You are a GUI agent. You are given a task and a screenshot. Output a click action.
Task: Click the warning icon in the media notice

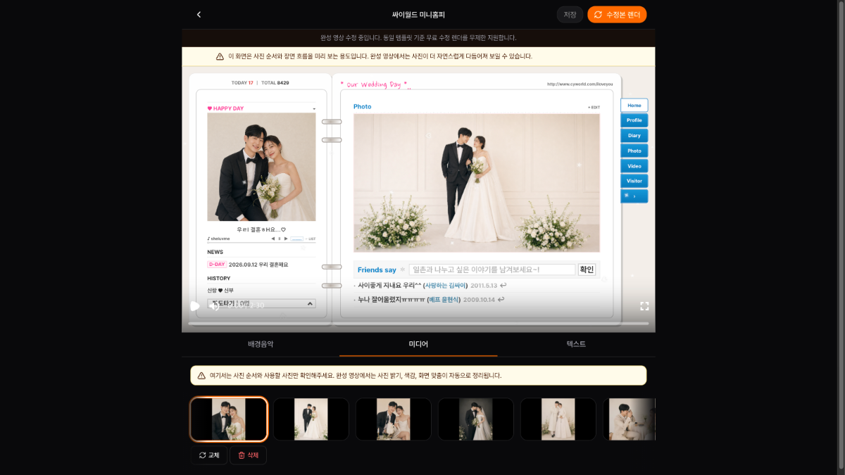201,376
